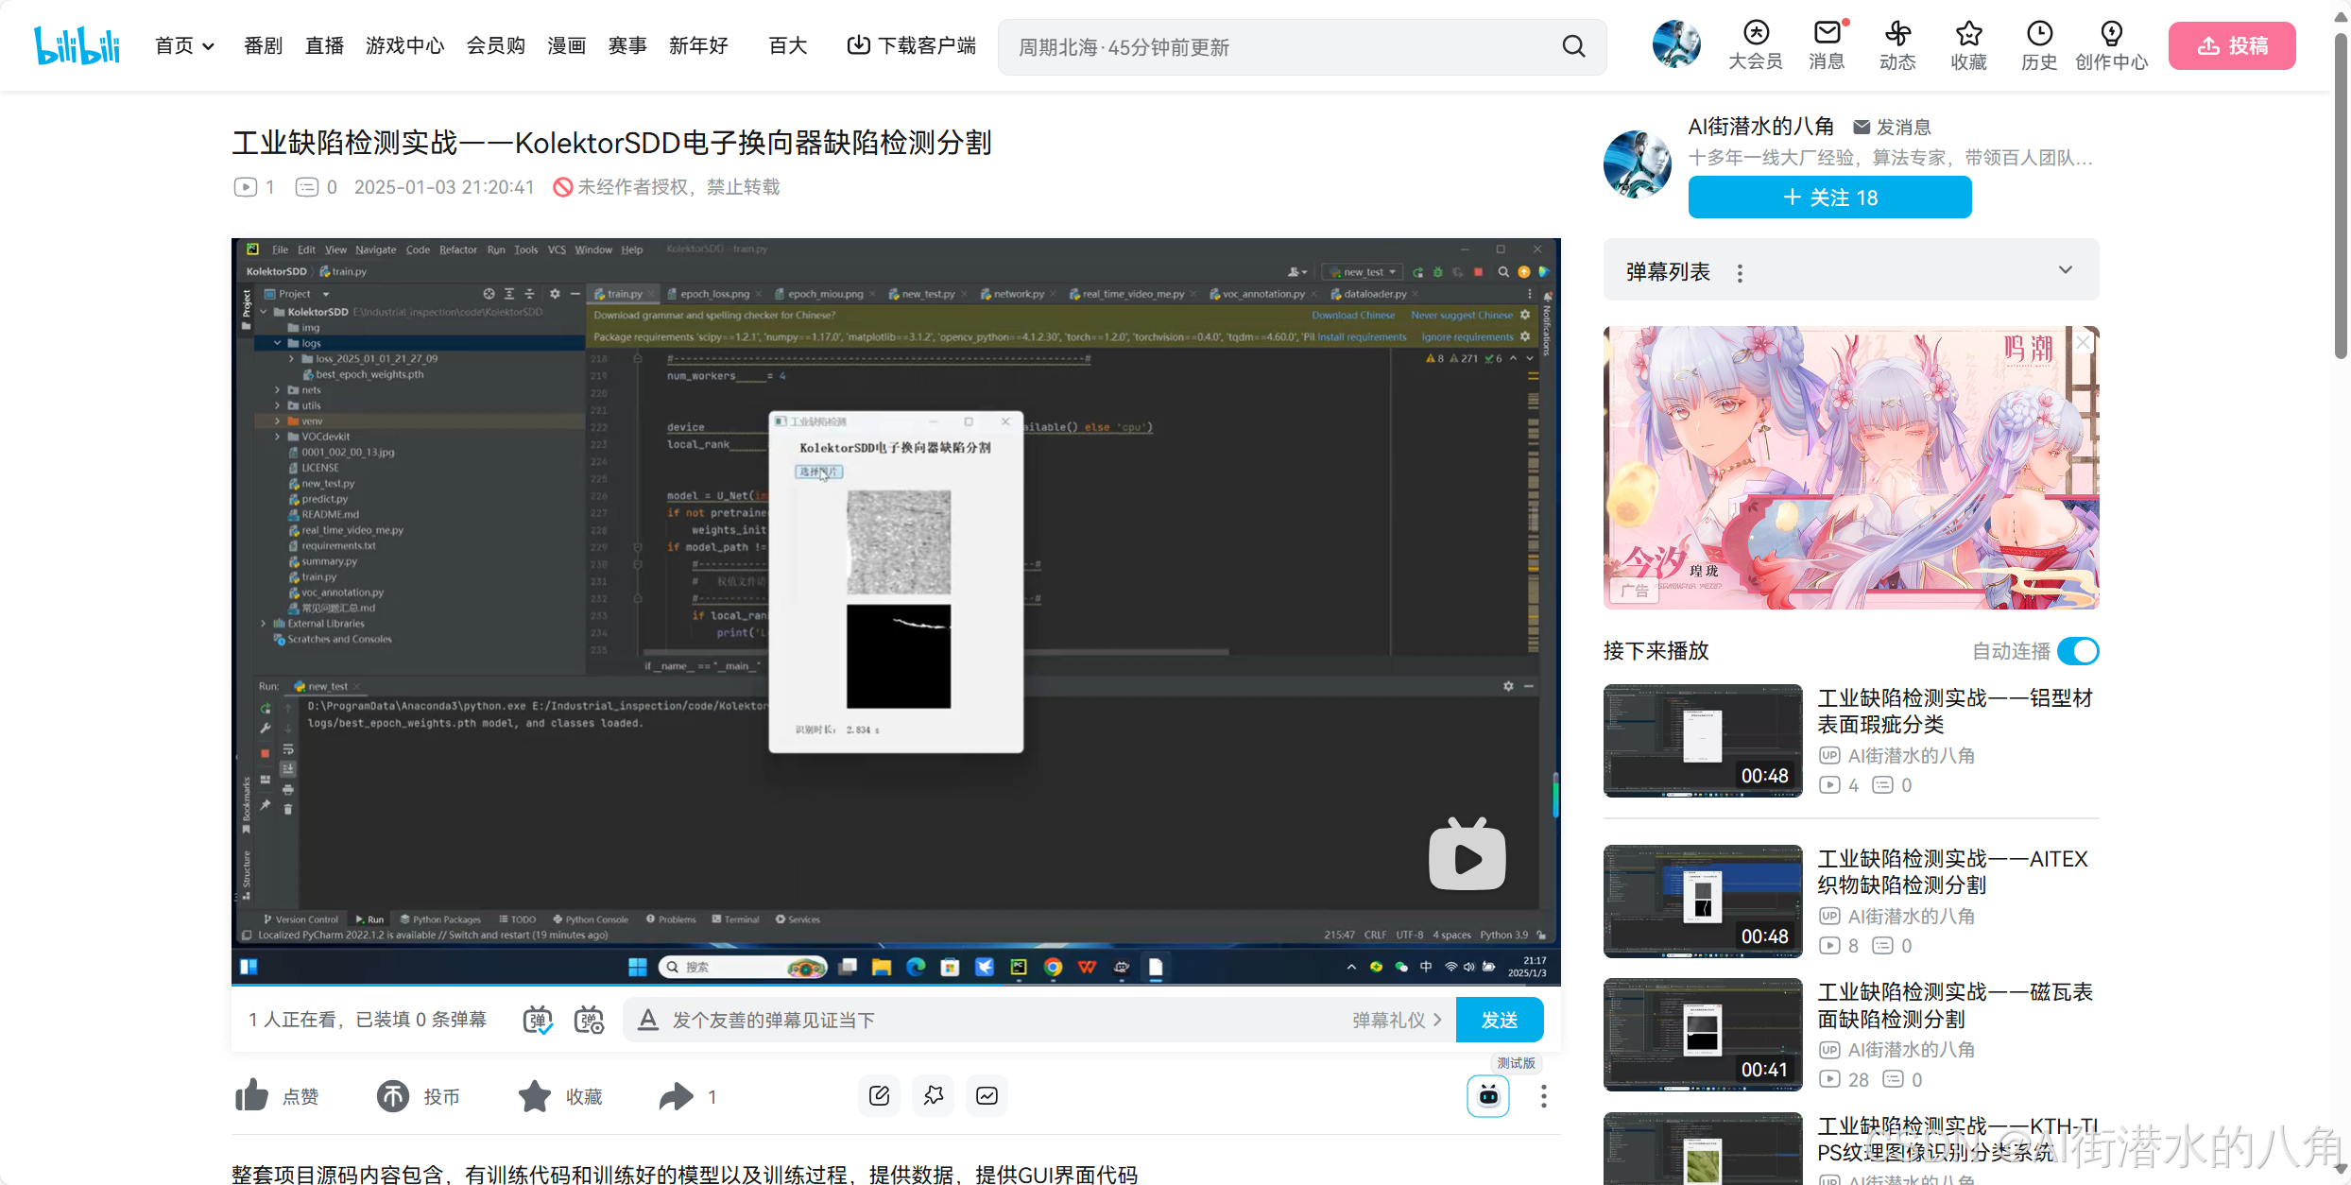Click the like (点赞) thumbs-up icon

[252, 1096]
